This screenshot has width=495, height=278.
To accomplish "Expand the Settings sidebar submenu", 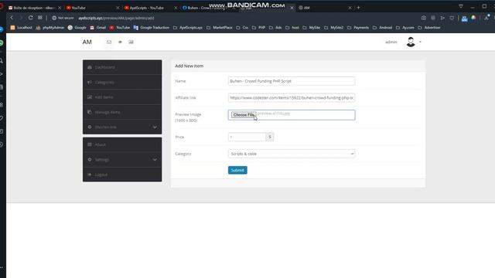I will tap(122, 160).
